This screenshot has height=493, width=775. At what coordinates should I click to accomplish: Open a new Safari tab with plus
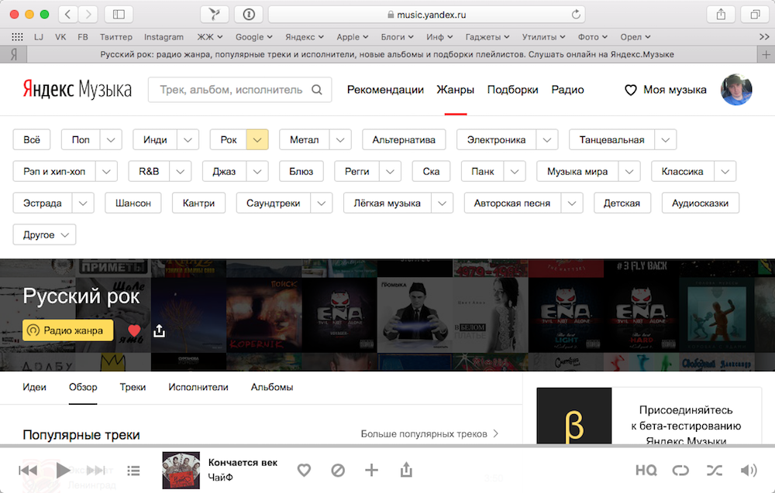(x=766, y=54)
